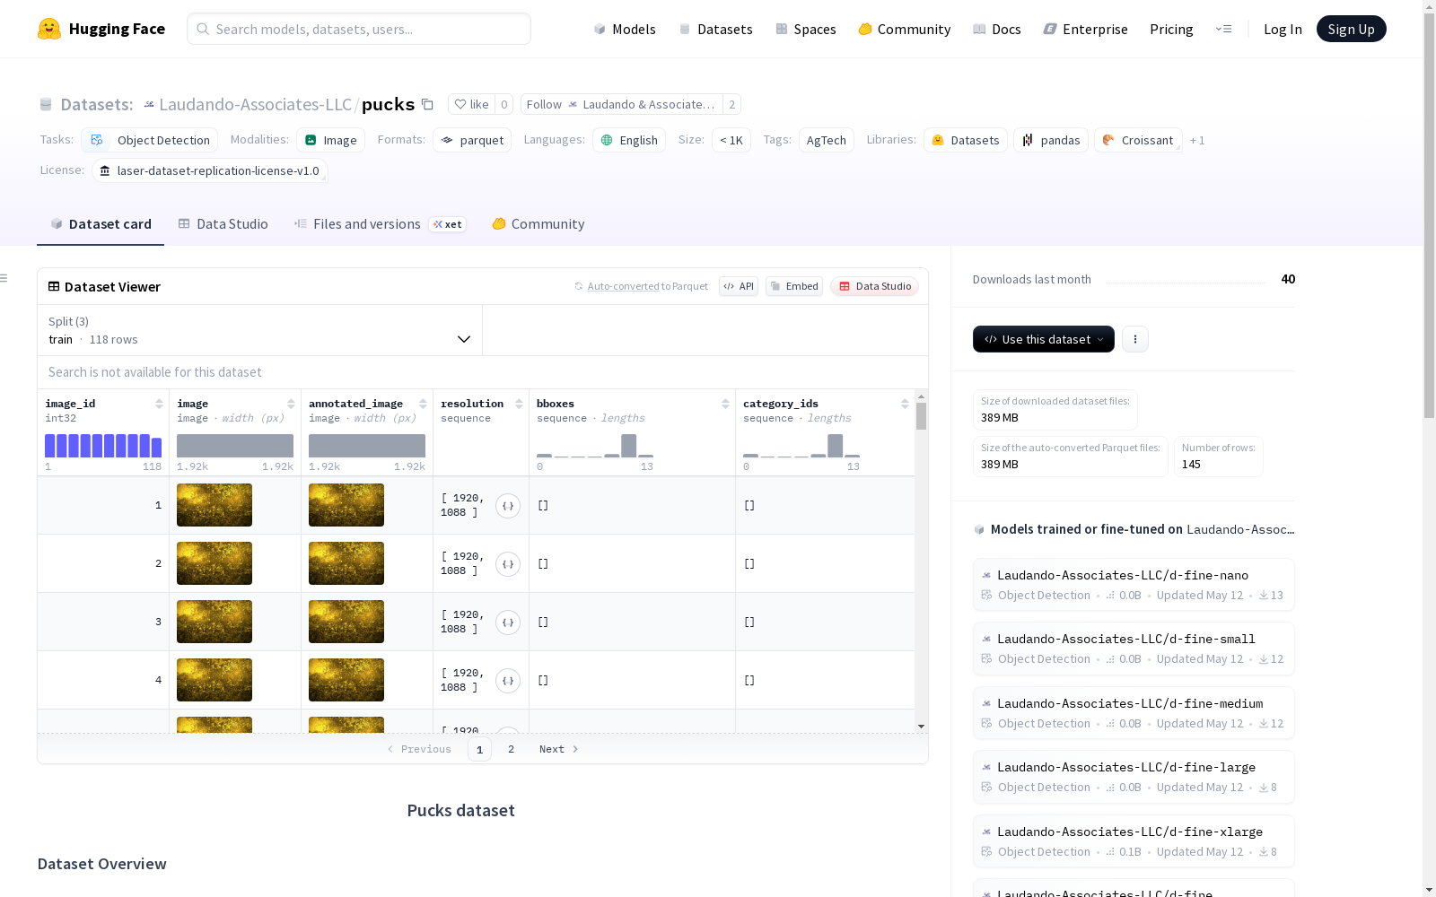The image size is (1436, 897).
Task: Expand resolution JSON for row 2
Action: pos(508,564)
